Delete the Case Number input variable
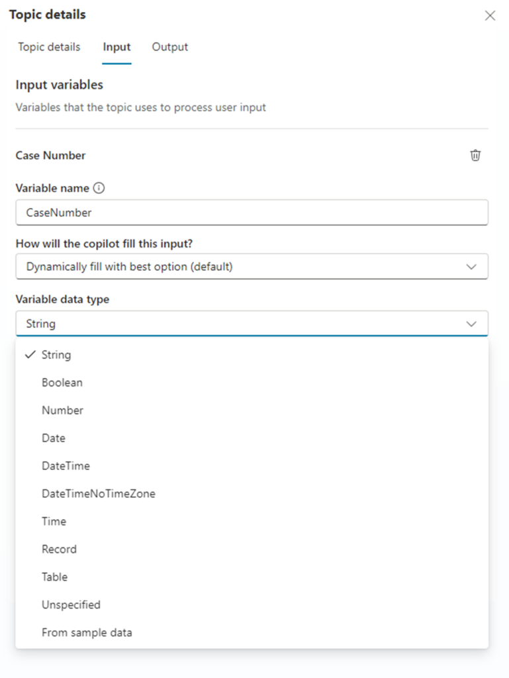This screenshot has height=678, width=509. [475, 156]
